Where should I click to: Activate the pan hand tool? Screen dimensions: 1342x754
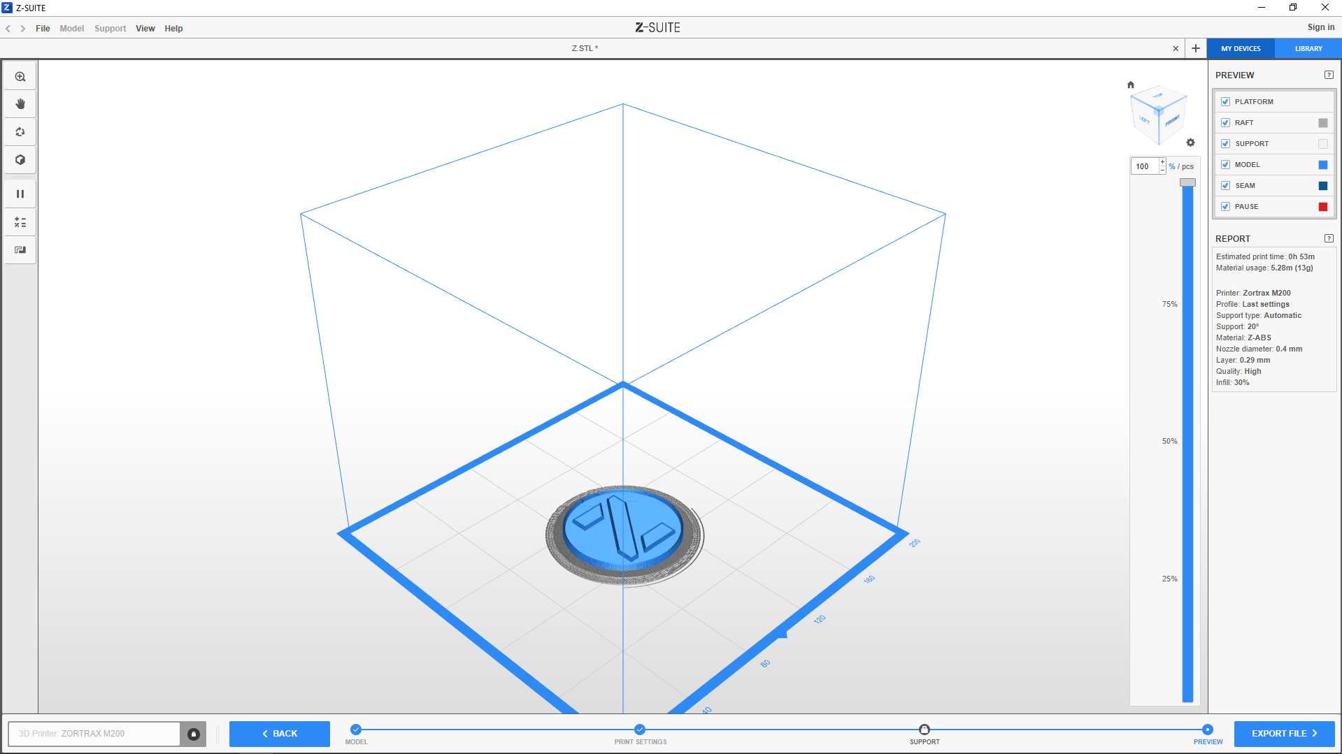pos(20,104)
